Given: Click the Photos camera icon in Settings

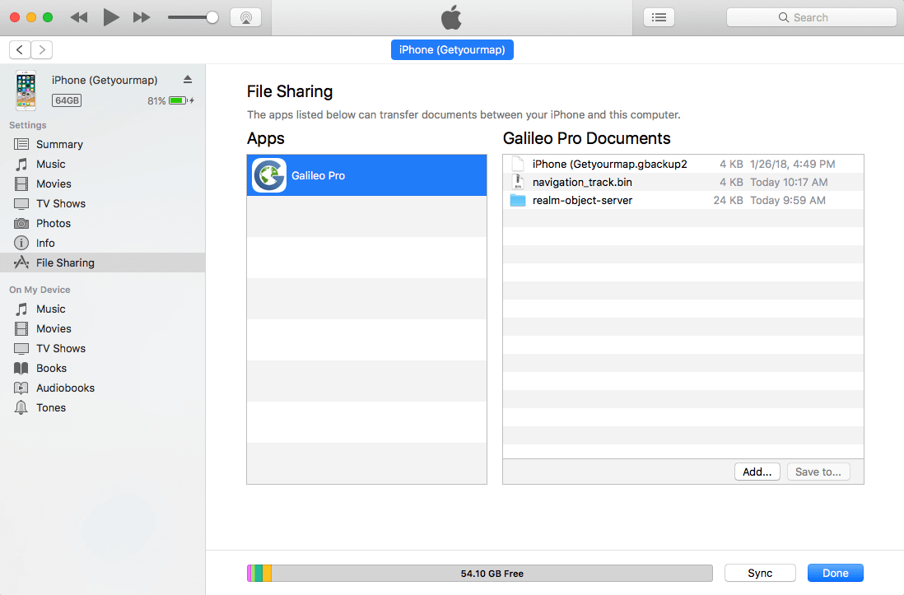Looking at the screenshot, I should [x=21, y=223].
